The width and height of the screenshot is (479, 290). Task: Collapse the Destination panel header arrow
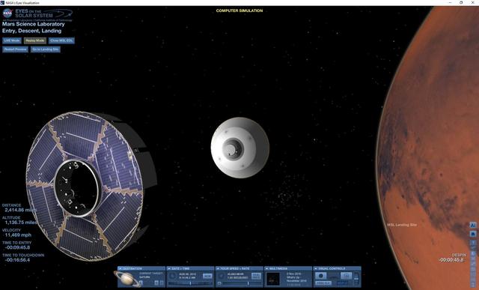pos(120,268)
